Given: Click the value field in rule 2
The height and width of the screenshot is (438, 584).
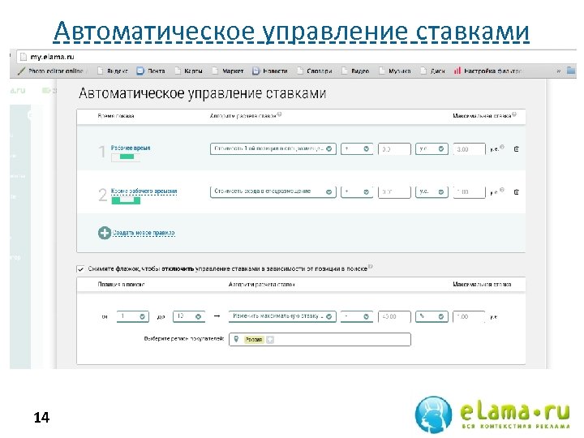Looking at the screenshot, I should [394, 191].
